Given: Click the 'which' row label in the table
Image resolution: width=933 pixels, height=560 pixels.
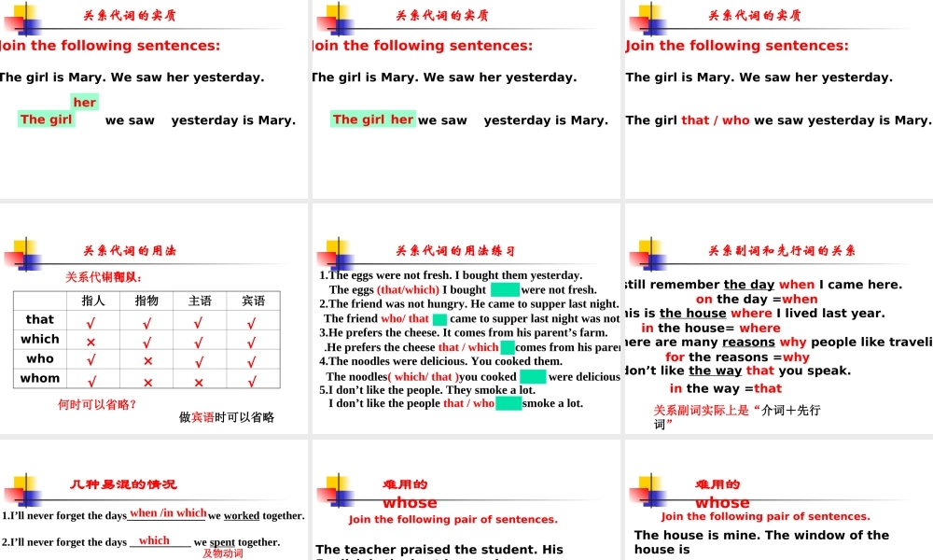Looking at the screenshot, I should (x=40, y=339).
